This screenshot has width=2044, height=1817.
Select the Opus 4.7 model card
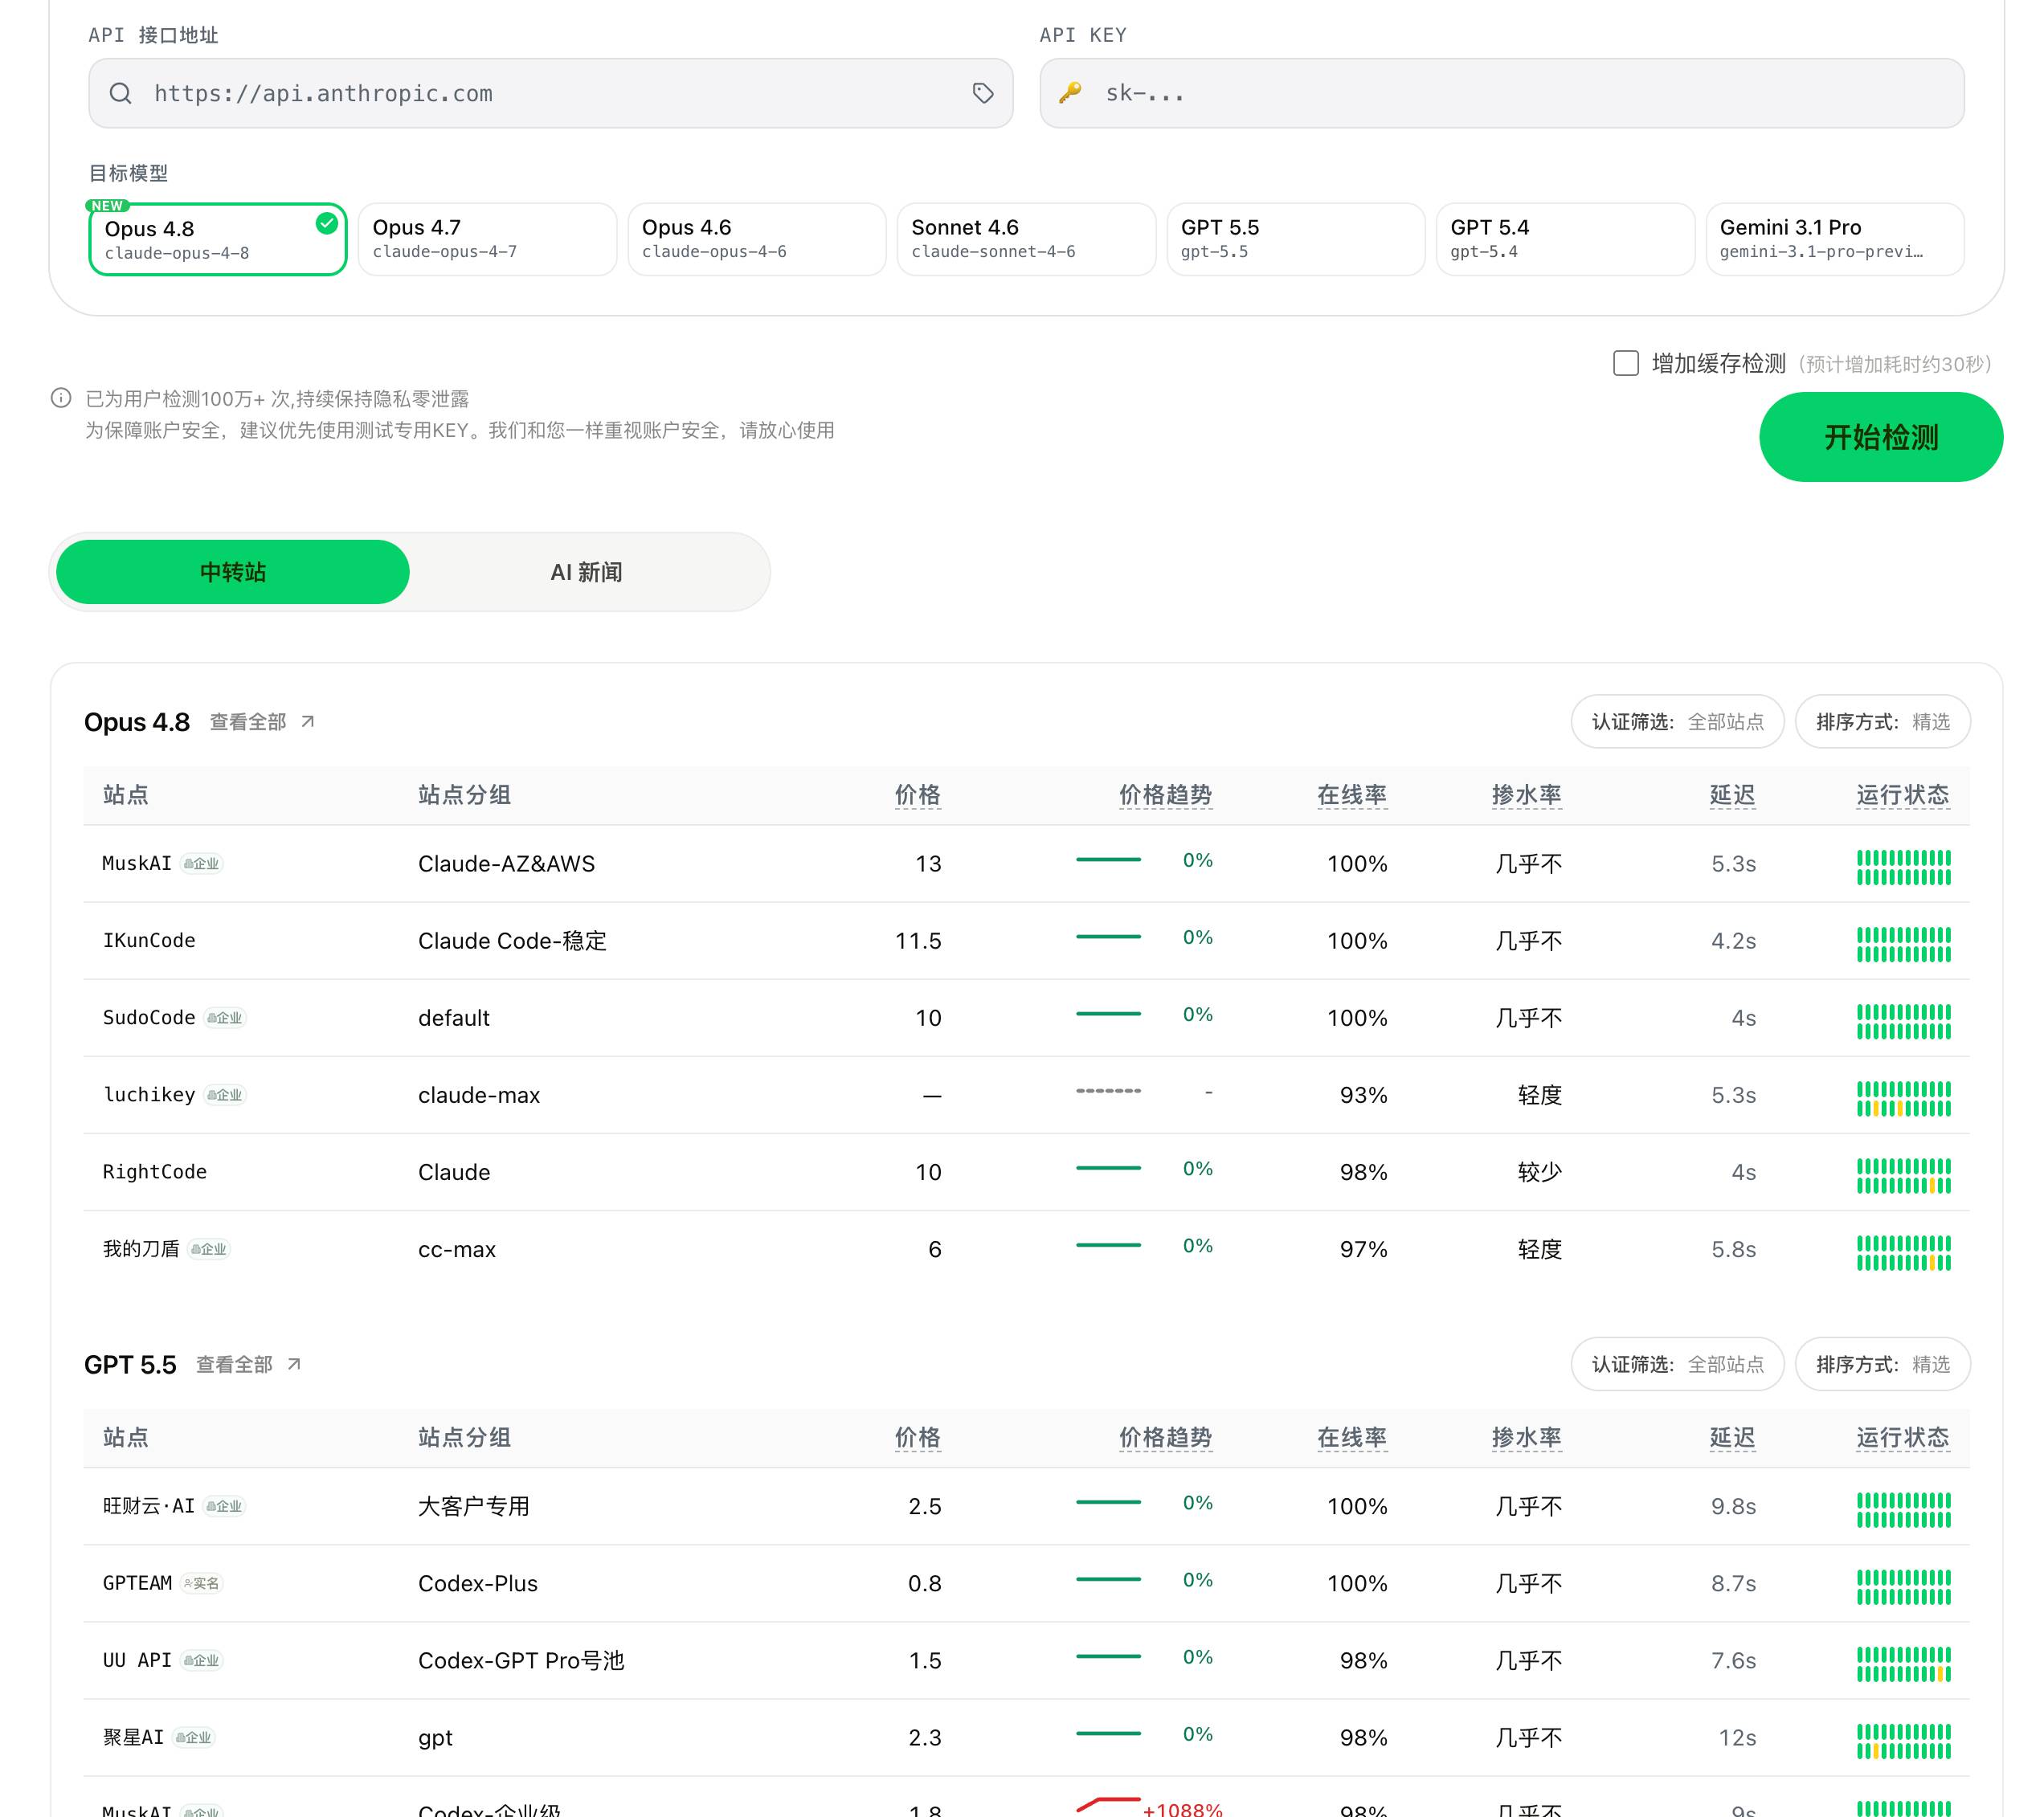point(487,239)
